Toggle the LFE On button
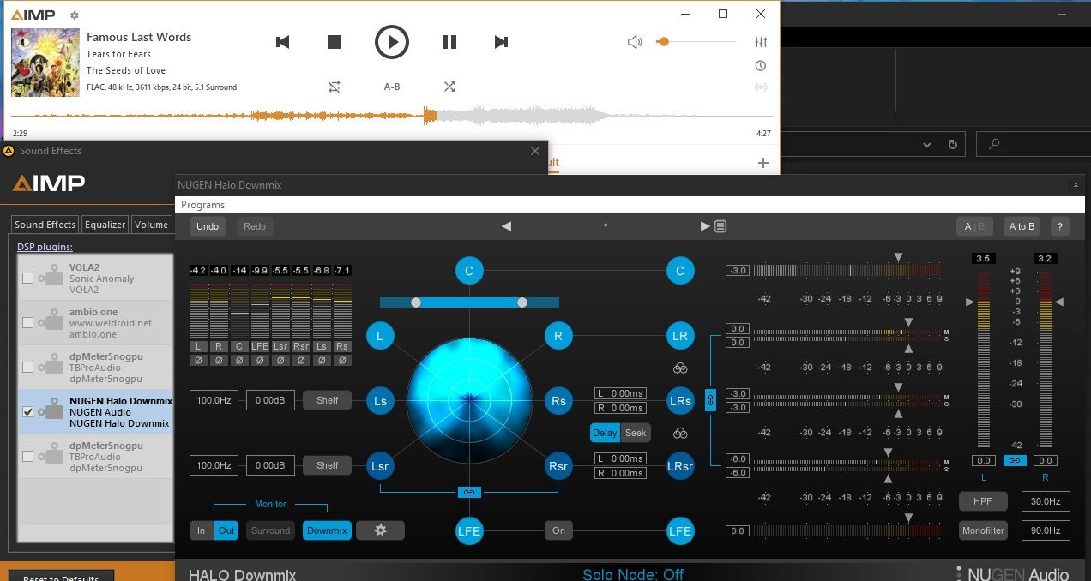Screen dimensions: 1091x581 coord(558,531)
